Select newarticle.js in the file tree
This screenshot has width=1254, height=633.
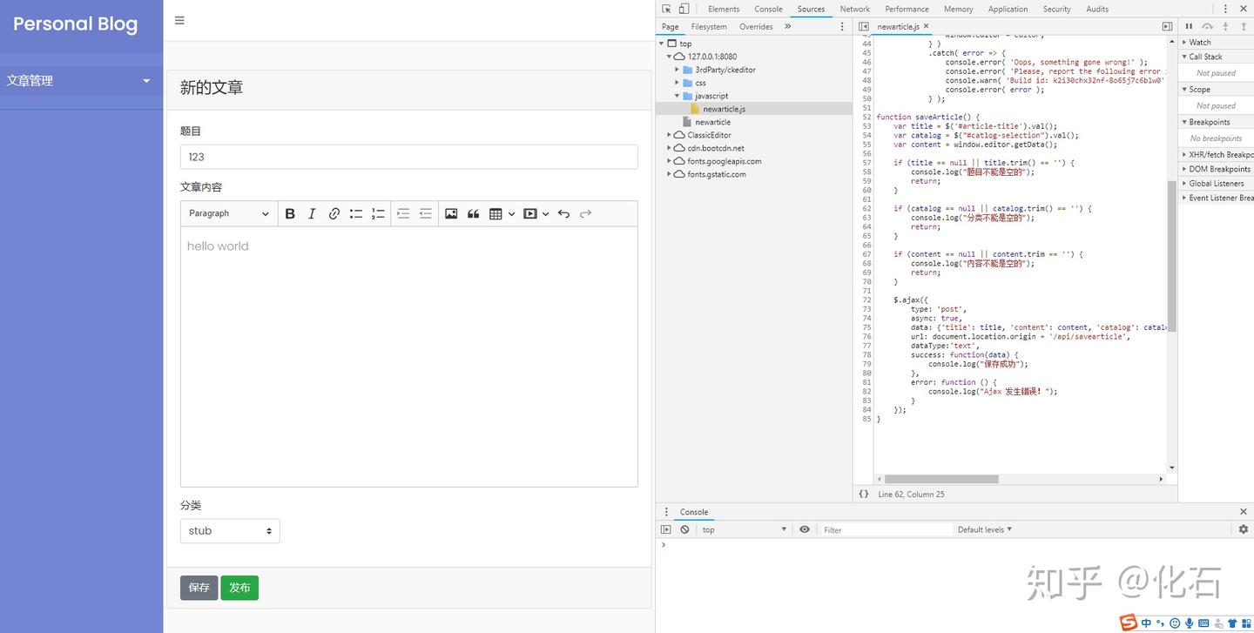click(x=724, y=109)
